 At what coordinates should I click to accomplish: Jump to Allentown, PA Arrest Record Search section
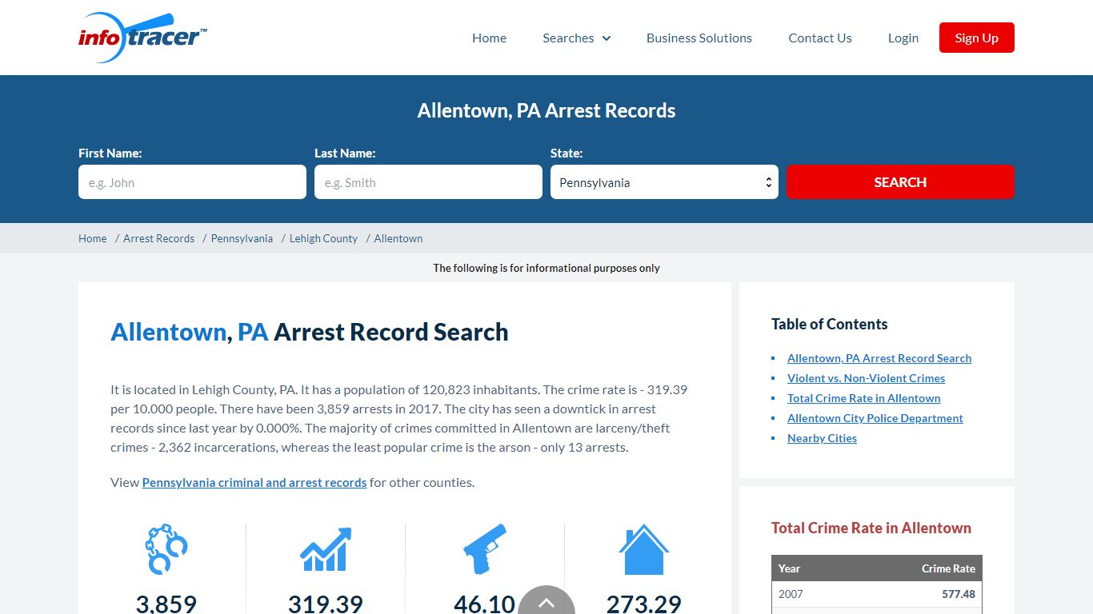coord(879,358)
